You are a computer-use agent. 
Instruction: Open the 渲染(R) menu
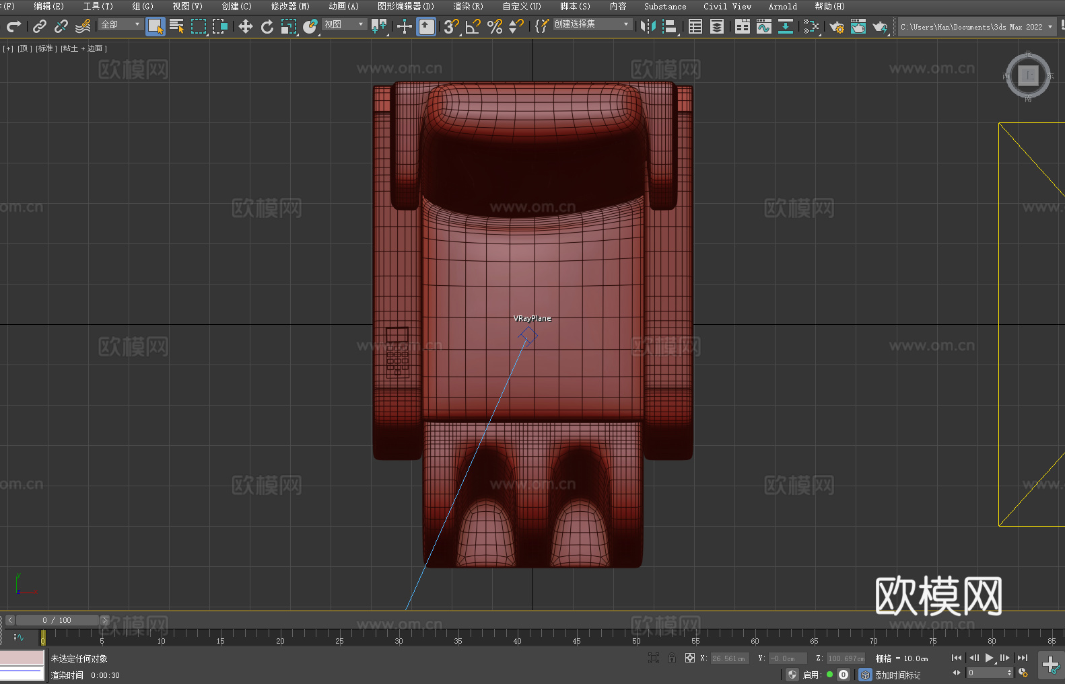pos(468,6)
